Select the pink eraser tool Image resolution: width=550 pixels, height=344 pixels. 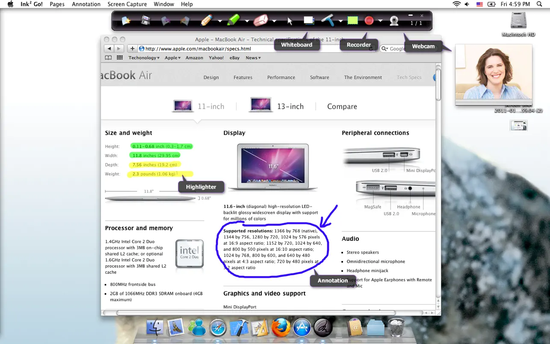(x=260, y=20)
